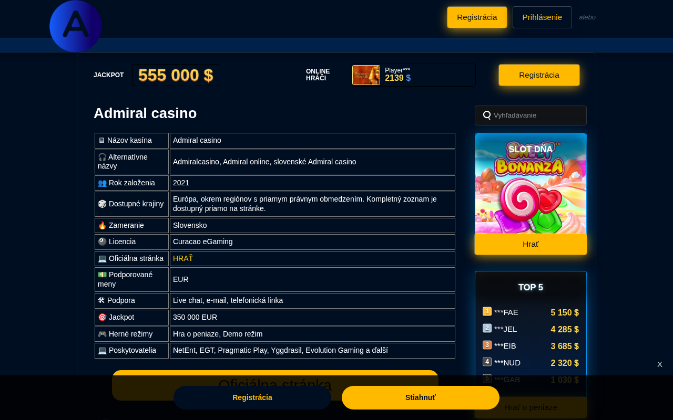The image size is (673, 420).
Task: Click the 5 150 $ winnings of ***FAE
Action: point(565,313)
